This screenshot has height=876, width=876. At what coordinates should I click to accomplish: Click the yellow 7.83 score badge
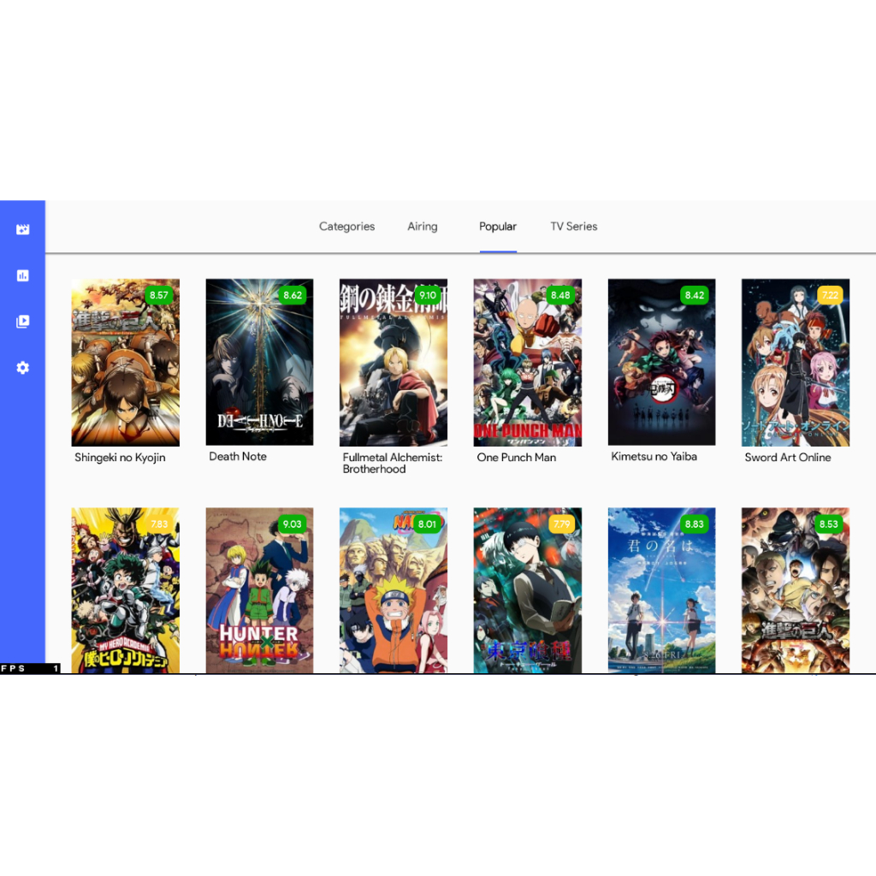coord(159,524)
